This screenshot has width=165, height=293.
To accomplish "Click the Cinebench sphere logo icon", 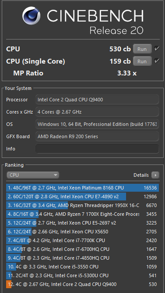I will point(32,16).
